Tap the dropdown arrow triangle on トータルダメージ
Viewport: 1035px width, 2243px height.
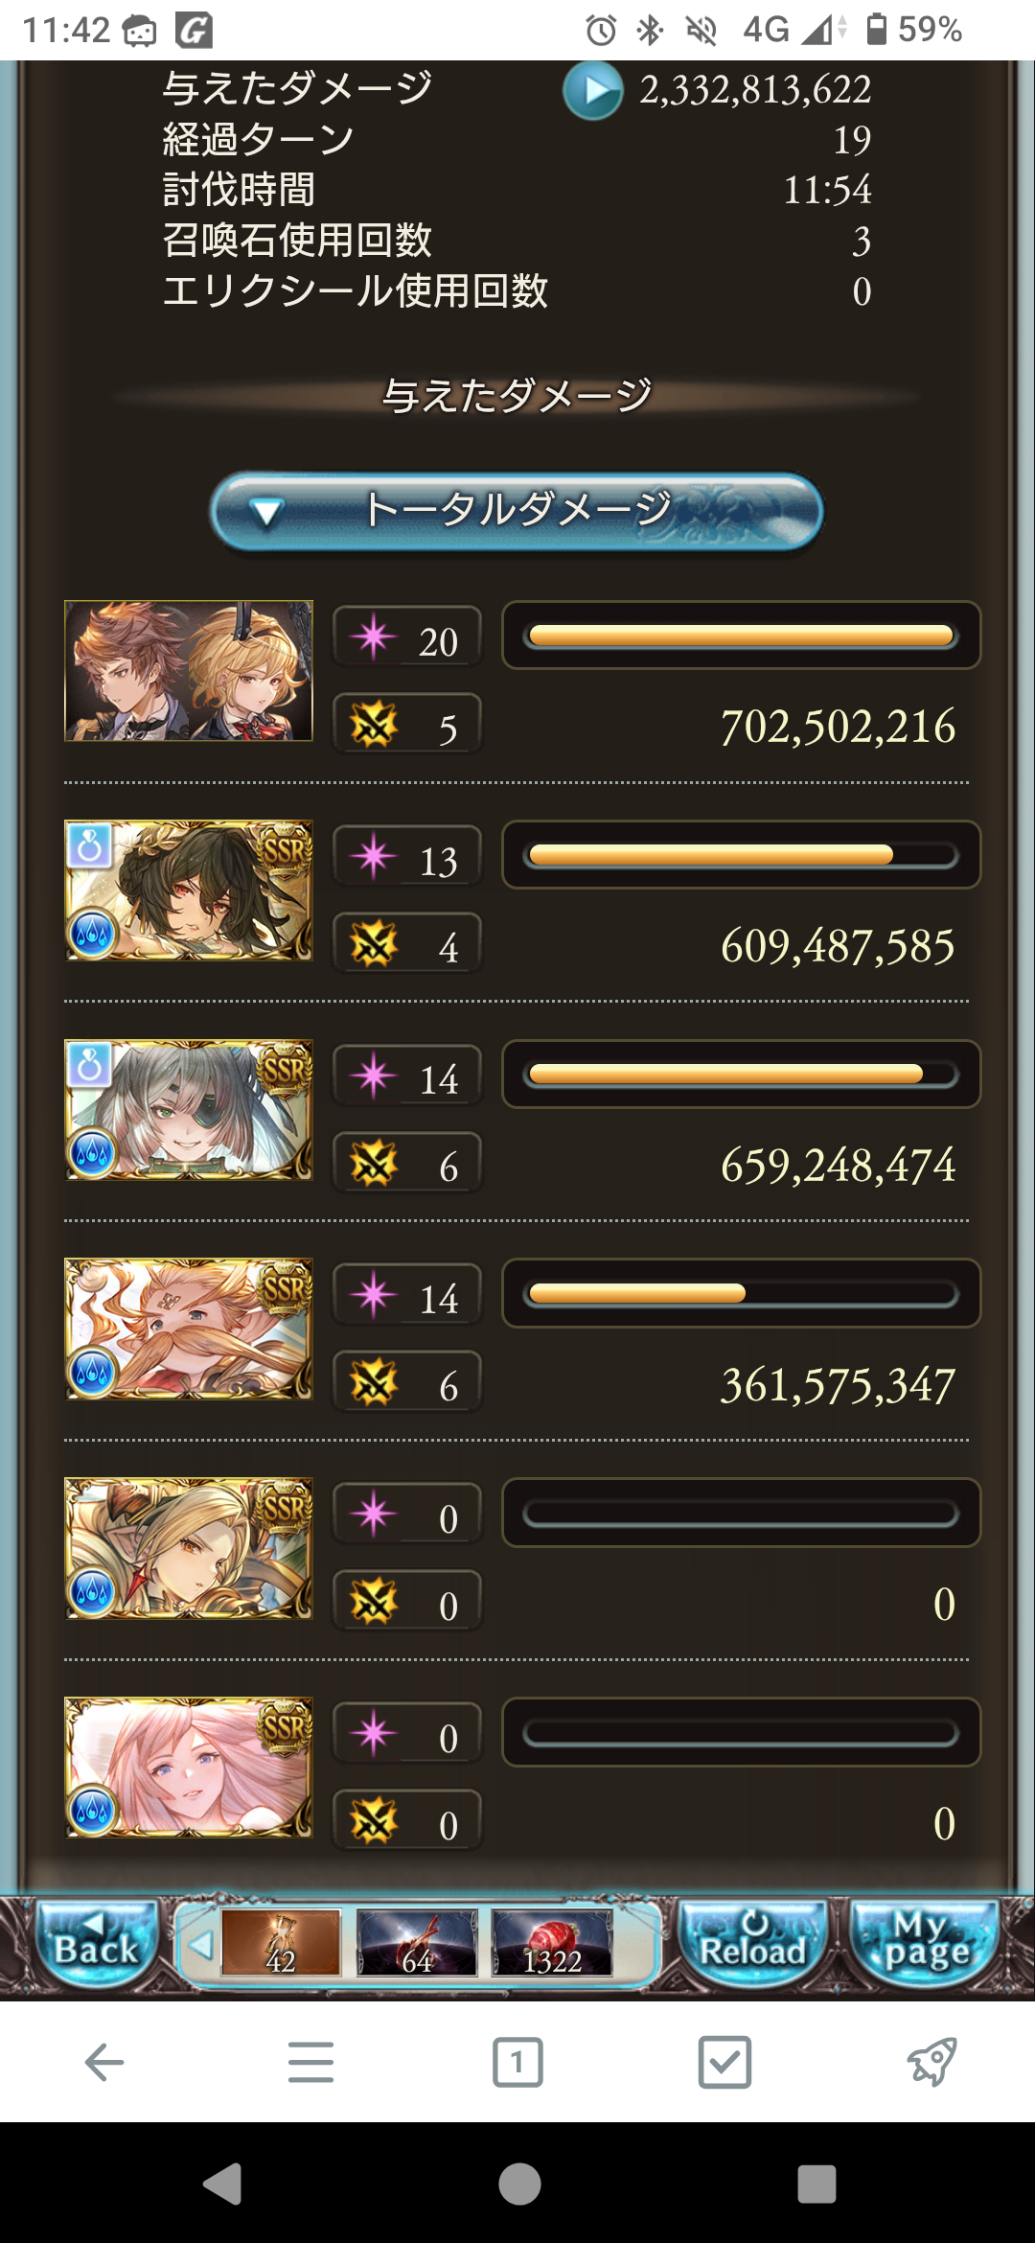pos(265,513)
